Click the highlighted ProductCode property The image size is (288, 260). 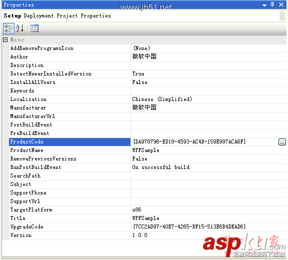pos(70,142)
